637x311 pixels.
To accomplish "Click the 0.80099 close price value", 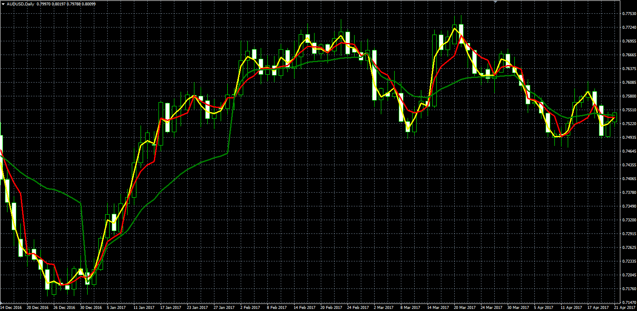I will point(89,4).
